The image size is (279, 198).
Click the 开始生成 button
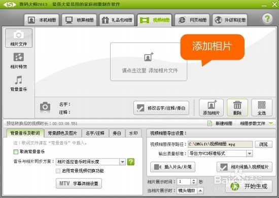tap(249, 186)
